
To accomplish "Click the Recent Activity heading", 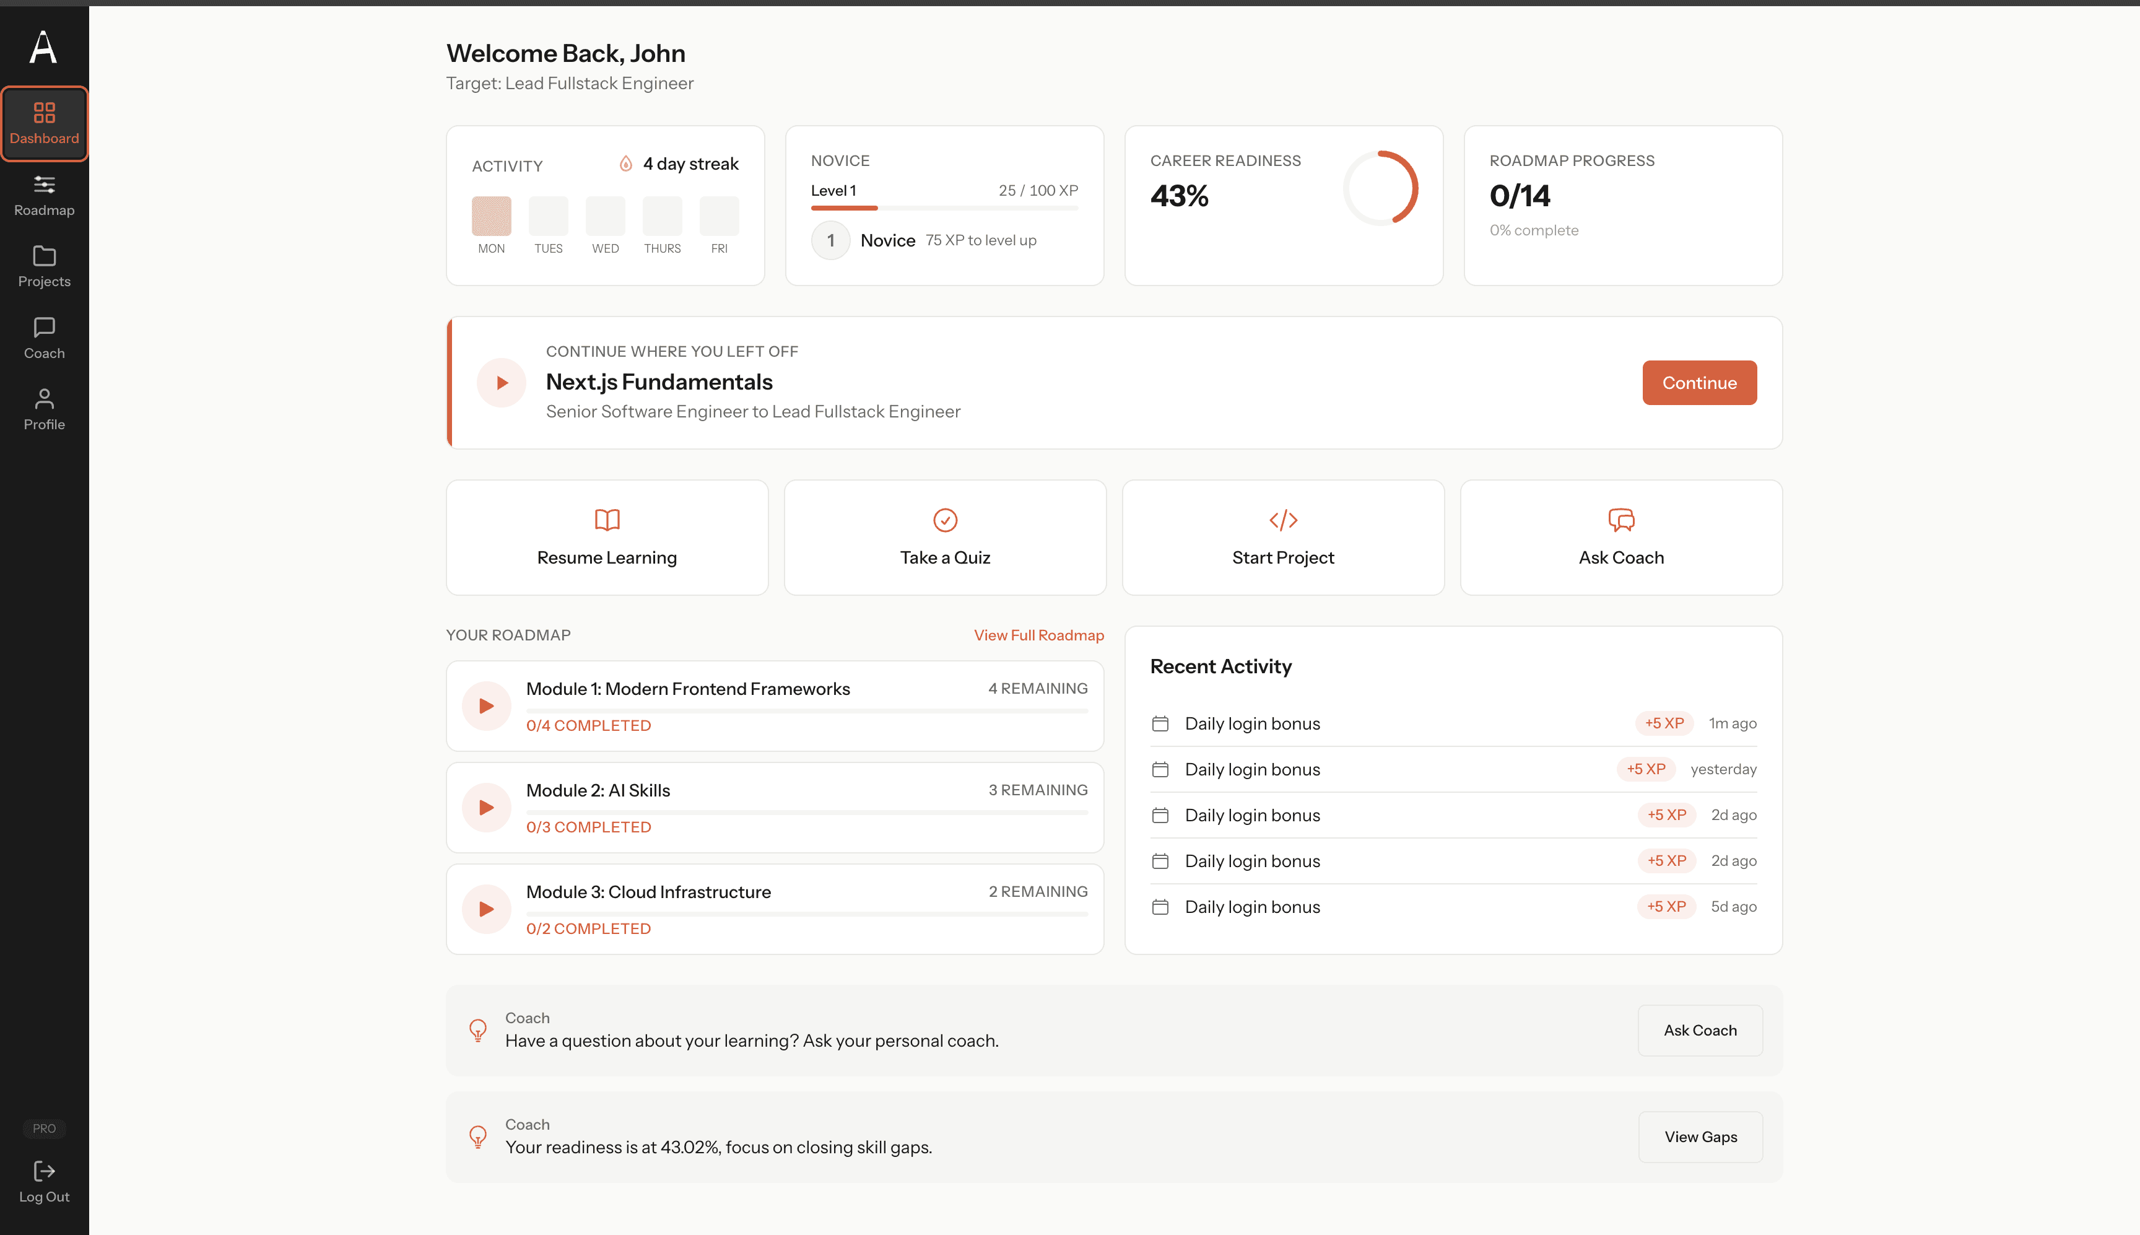I will point(1221,666).
